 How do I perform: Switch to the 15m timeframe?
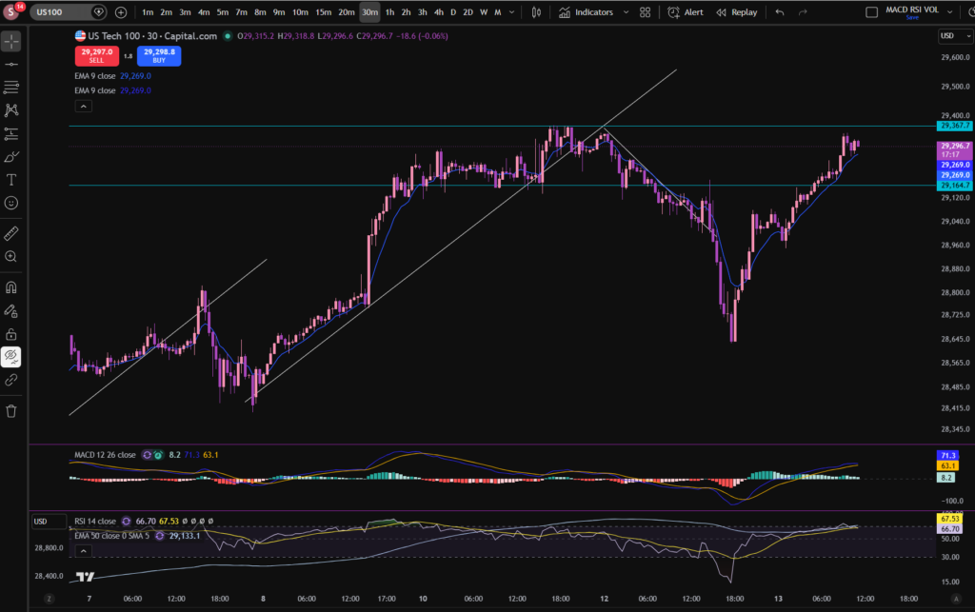324,11
